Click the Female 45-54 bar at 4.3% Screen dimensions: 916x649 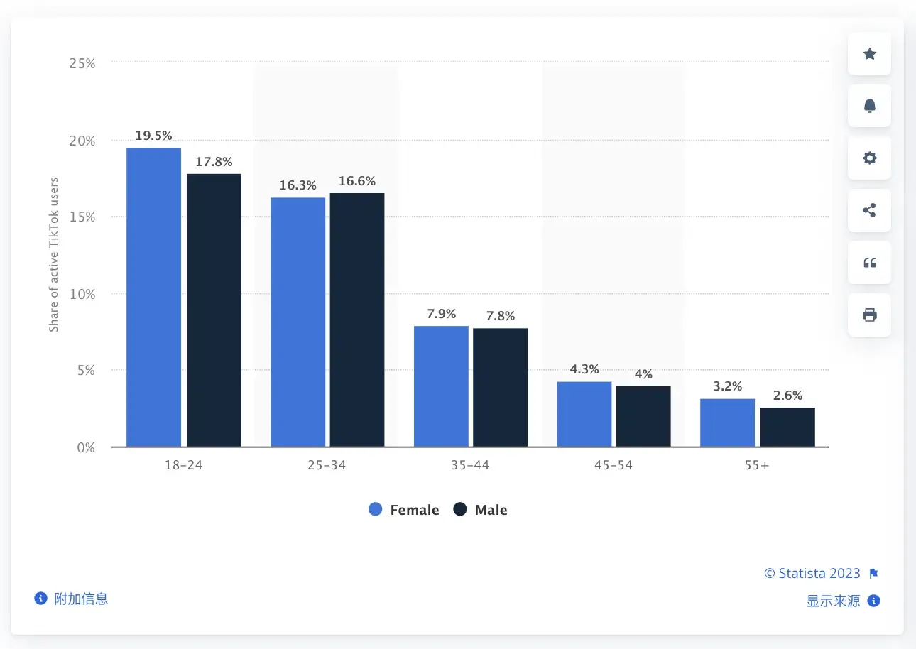click(584, 415)
